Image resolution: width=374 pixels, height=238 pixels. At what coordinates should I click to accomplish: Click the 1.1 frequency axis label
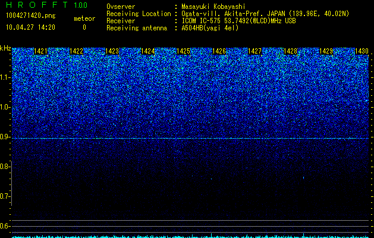point(5,77)
